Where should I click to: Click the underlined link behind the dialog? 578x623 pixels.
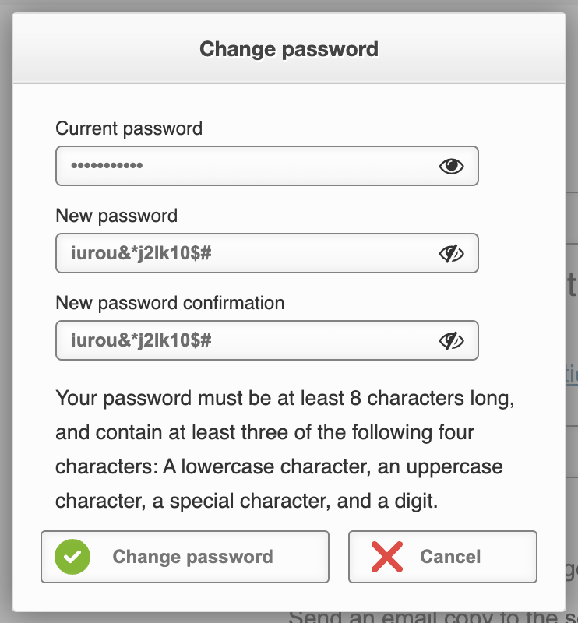571,374
